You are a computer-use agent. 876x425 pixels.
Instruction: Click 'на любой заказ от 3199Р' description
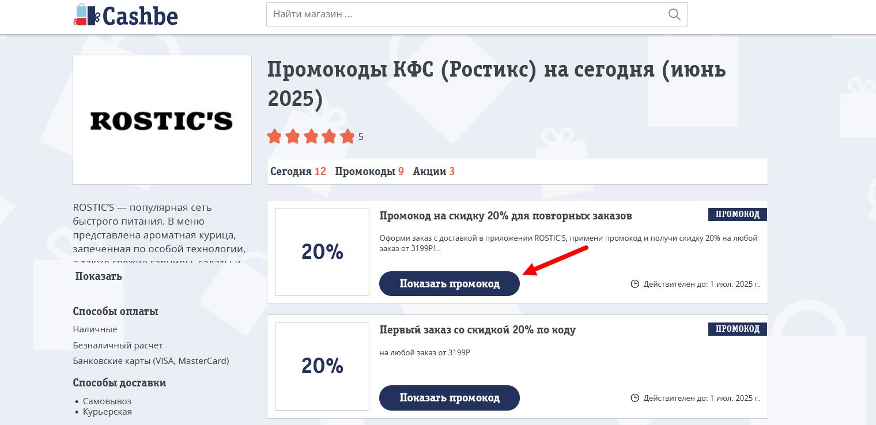coord(425,353)
